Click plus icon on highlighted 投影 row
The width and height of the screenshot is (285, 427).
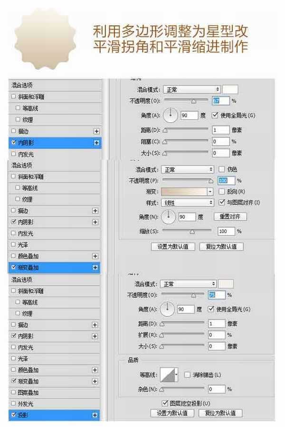click(x=95, y=416)
